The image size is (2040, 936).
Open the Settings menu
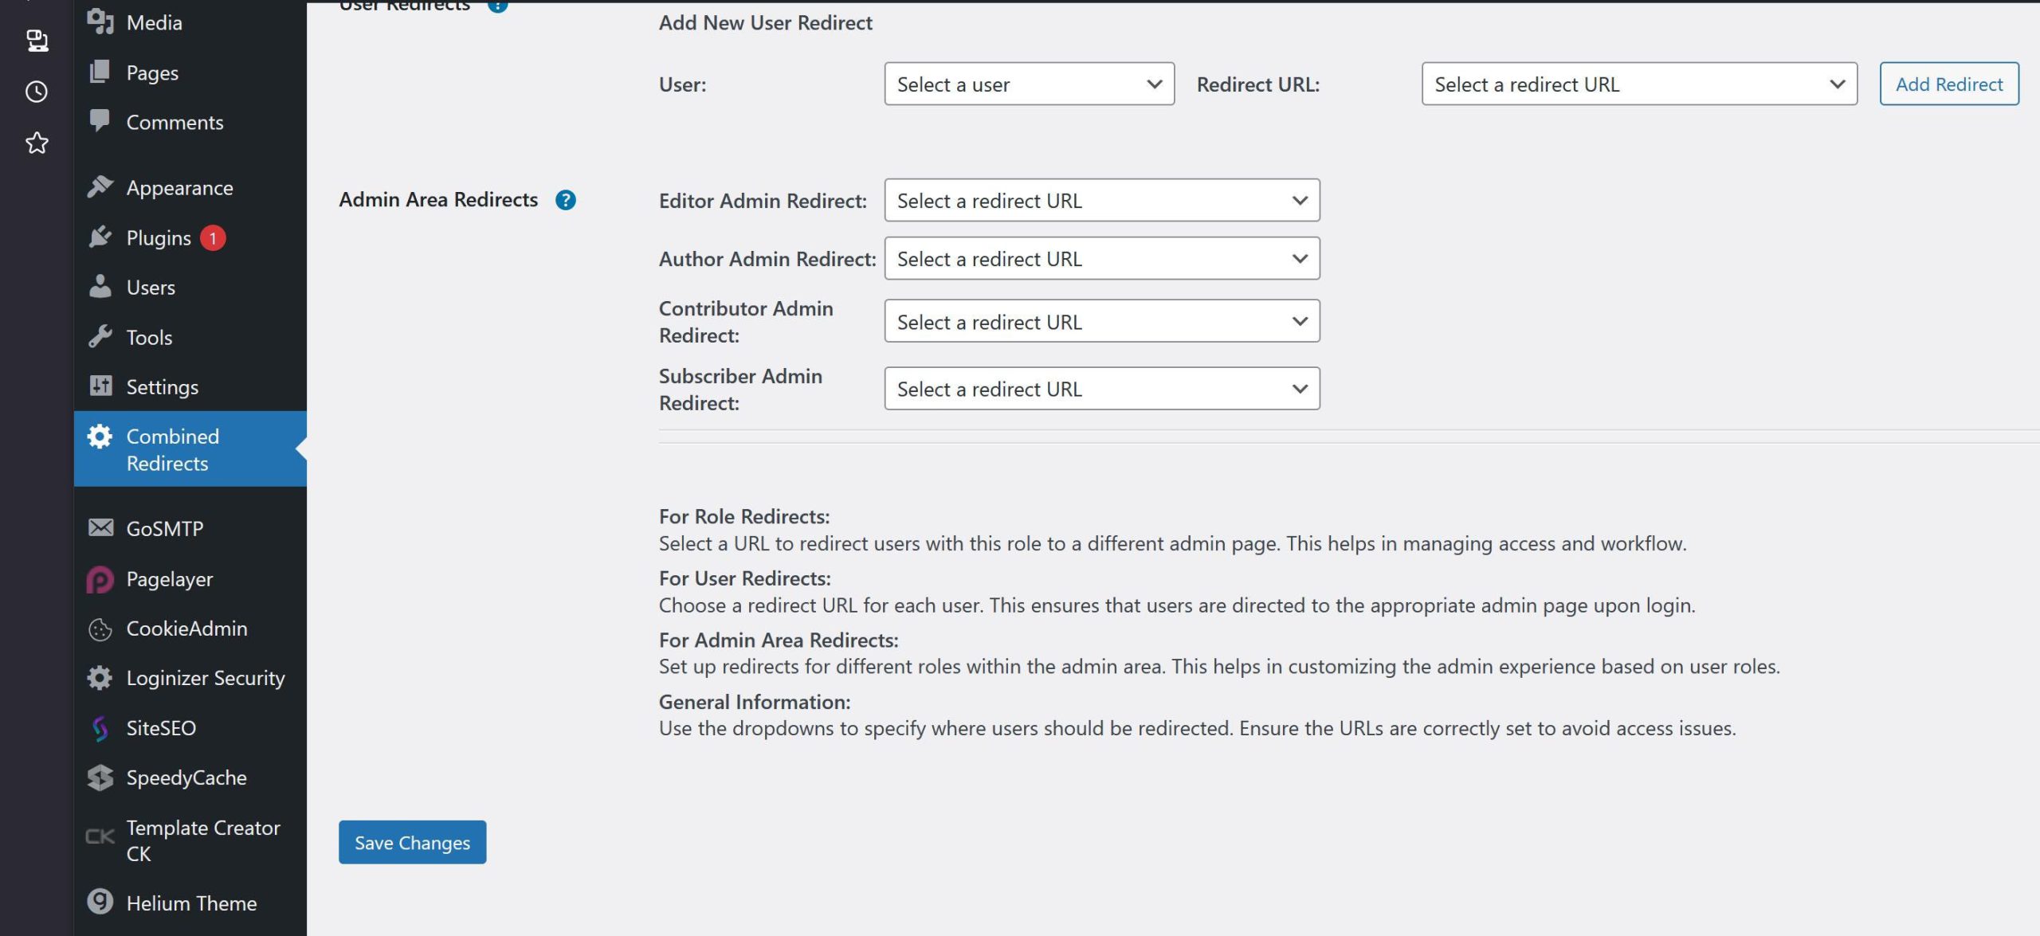click(190, 387)
